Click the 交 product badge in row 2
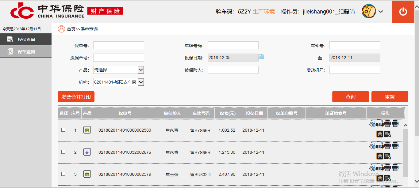Screen dimensions: 419x188 pos(87,152)
